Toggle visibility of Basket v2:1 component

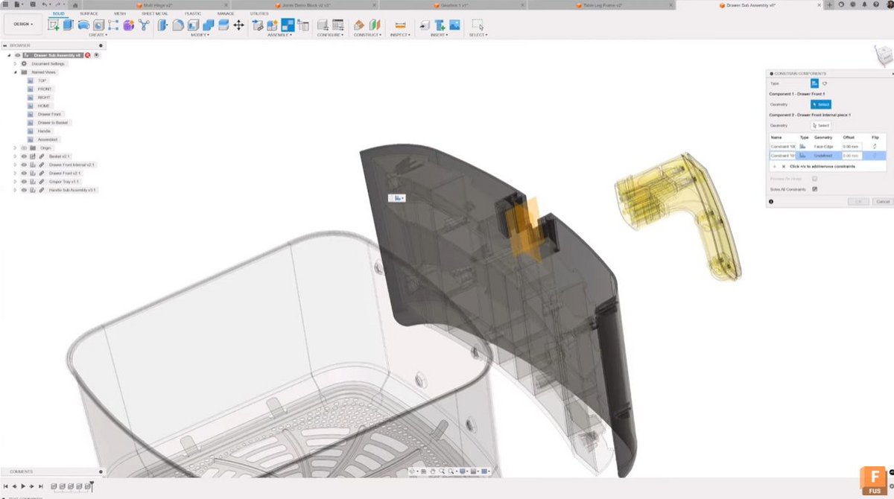pyautogui.click(x=23, y=156)
